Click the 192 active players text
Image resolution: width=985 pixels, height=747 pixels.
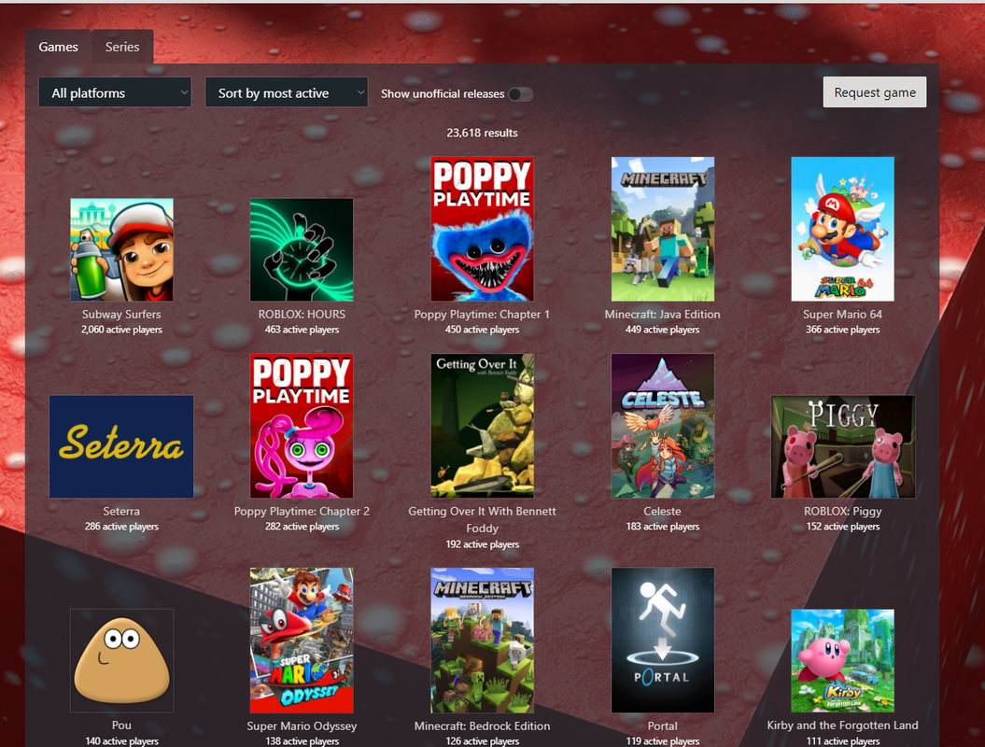click(x=482, y=544)
